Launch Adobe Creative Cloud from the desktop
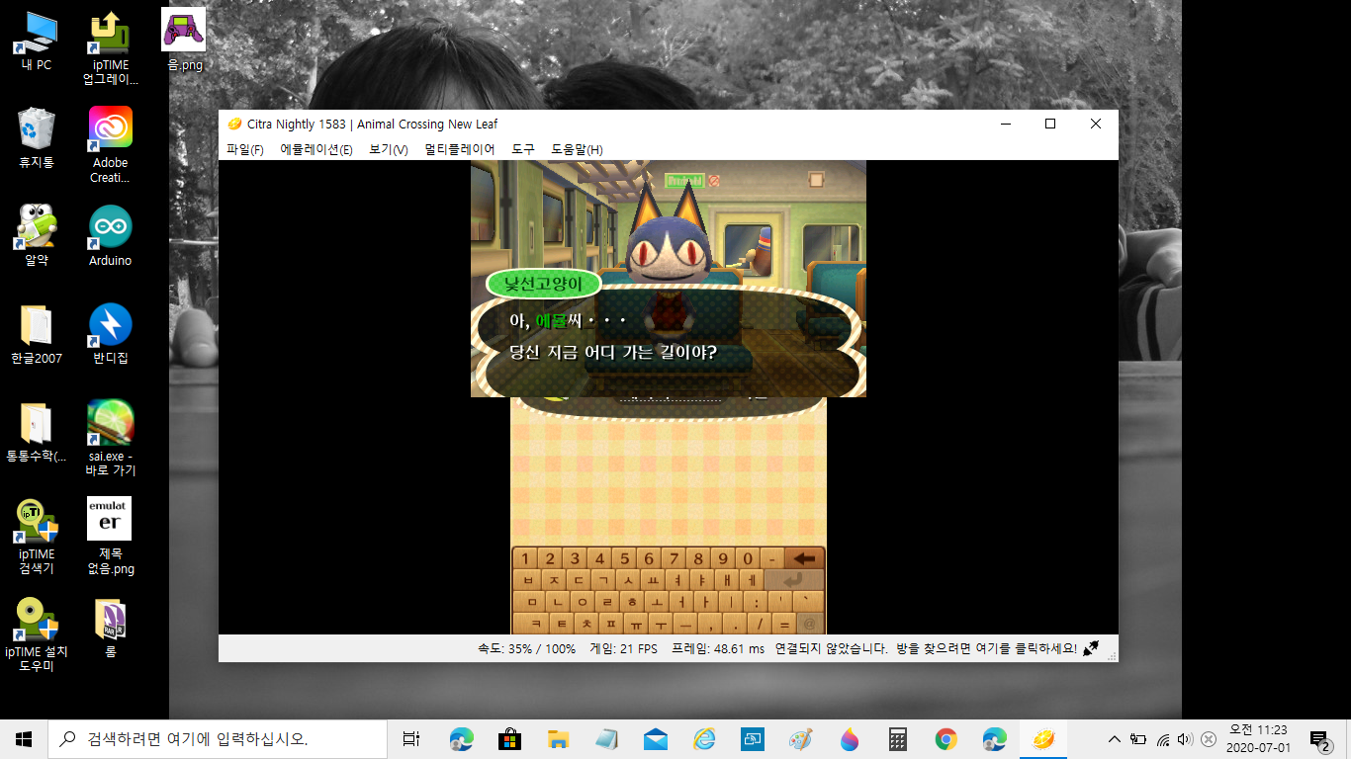This screenshot has height=759, width=1351. [x=110, y=145]
